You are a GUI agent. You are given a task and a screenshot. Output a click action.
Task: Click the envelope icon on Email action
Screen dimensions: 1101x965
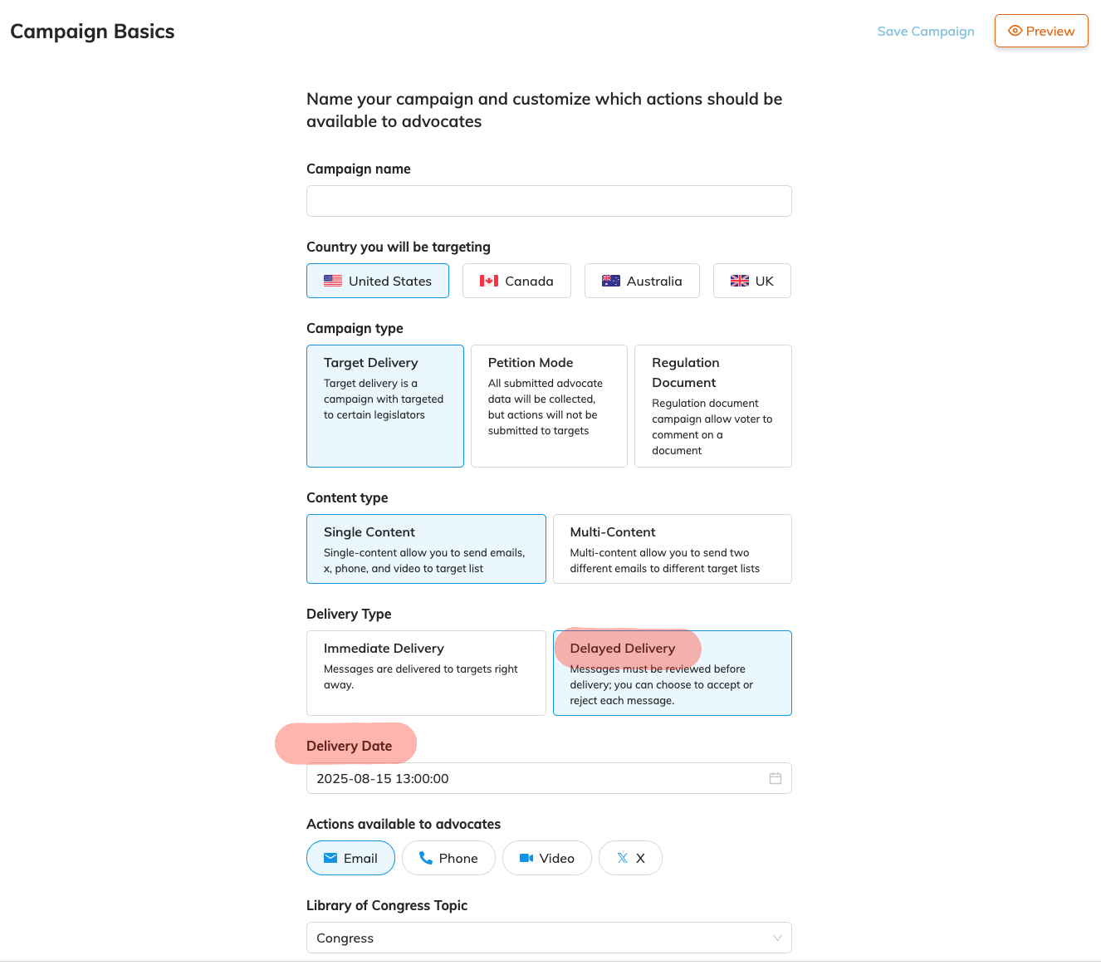click(330, 858)
